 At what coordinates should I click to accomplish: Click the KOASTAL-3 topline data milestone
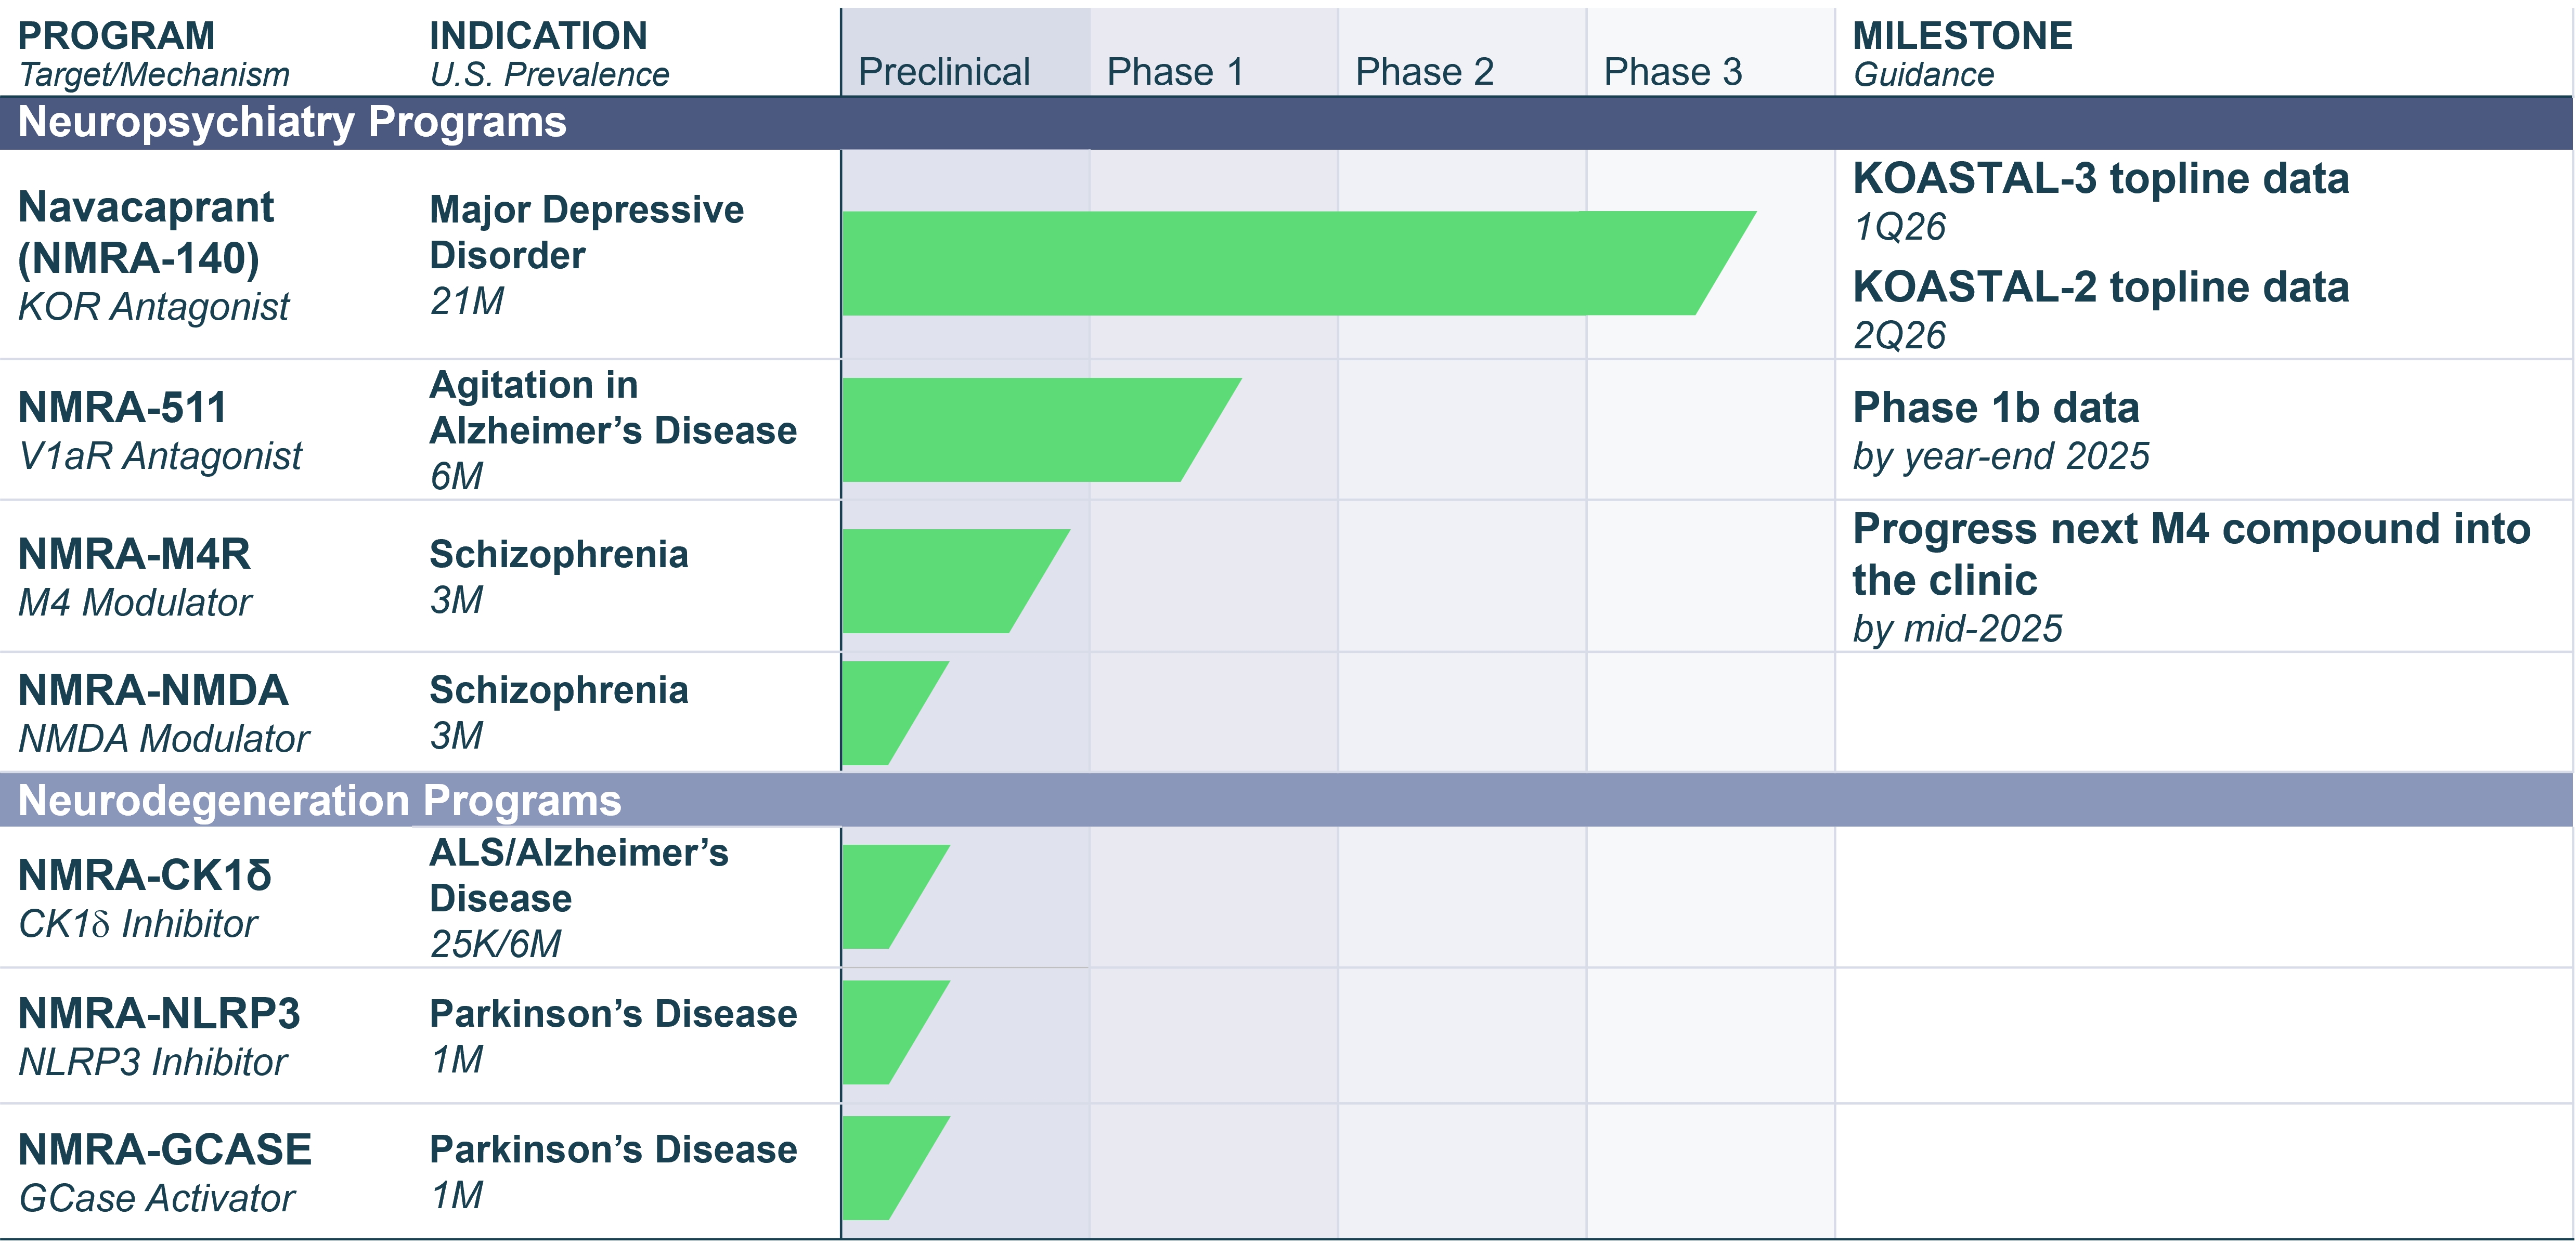pos(2100,179)
